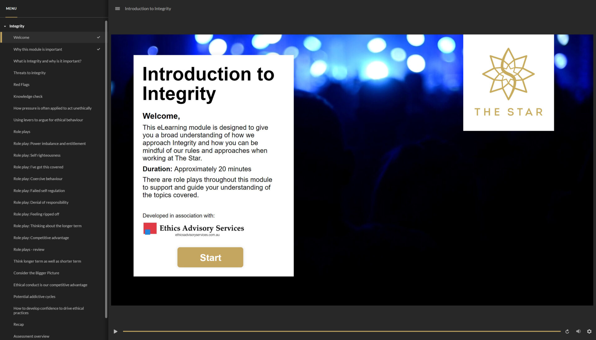Image resolution: width=596 pixels, height=340 pixels.
Task: Mute audio with the volume icon
Action: coord(578,331)
